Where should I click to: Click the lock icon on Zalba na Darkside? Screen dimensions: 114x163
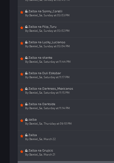(x=26, y=104)
